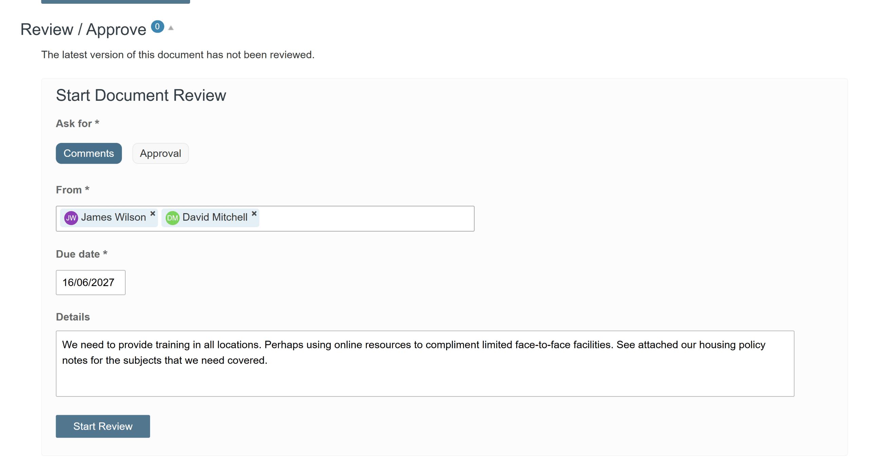
Task: Remove James Wilson from reviewers
Action: [152, 214]
